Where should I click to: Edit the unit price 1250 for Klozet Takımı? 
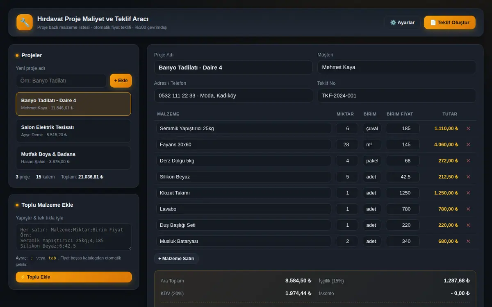coord(403,193)
